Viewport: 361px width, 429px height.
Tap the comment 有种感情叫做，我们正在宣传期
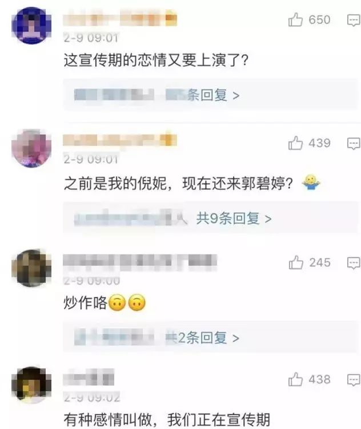pyautogui.click(x=167, y=419)
